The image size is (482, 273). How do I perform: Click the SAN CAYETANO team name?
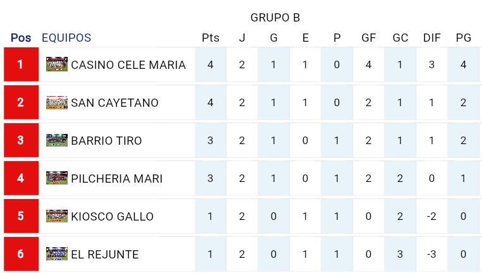(114, 102)
